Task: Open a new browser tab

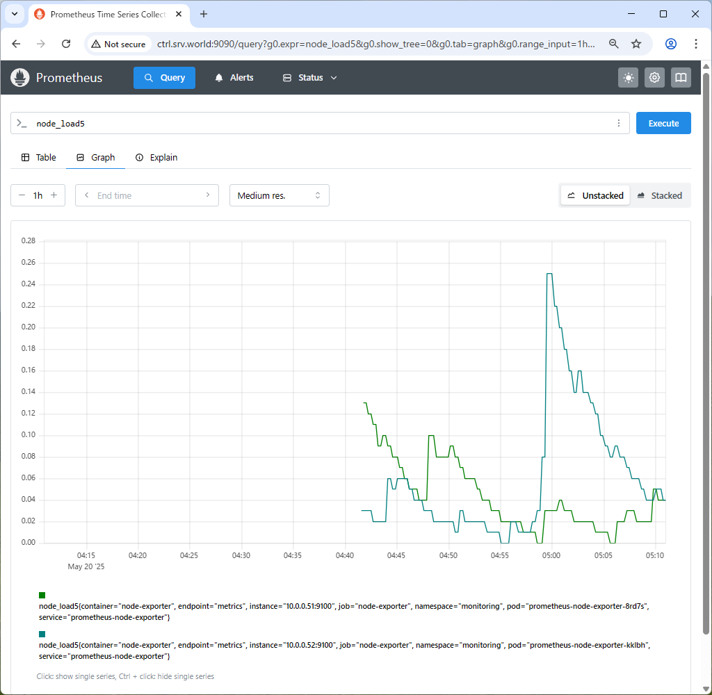Action: coord(204,14)
